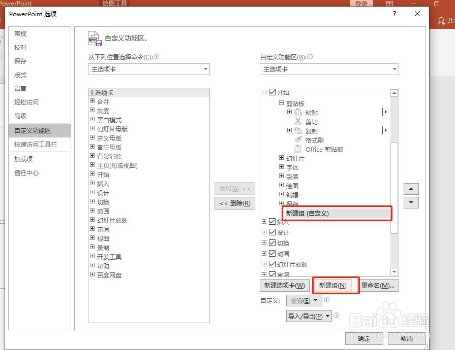The width and height of the screenshot is (455, 350).
Task: Open the 自定义功能区 主选项卡 dropdown
Action: click(x=329, y=69)
